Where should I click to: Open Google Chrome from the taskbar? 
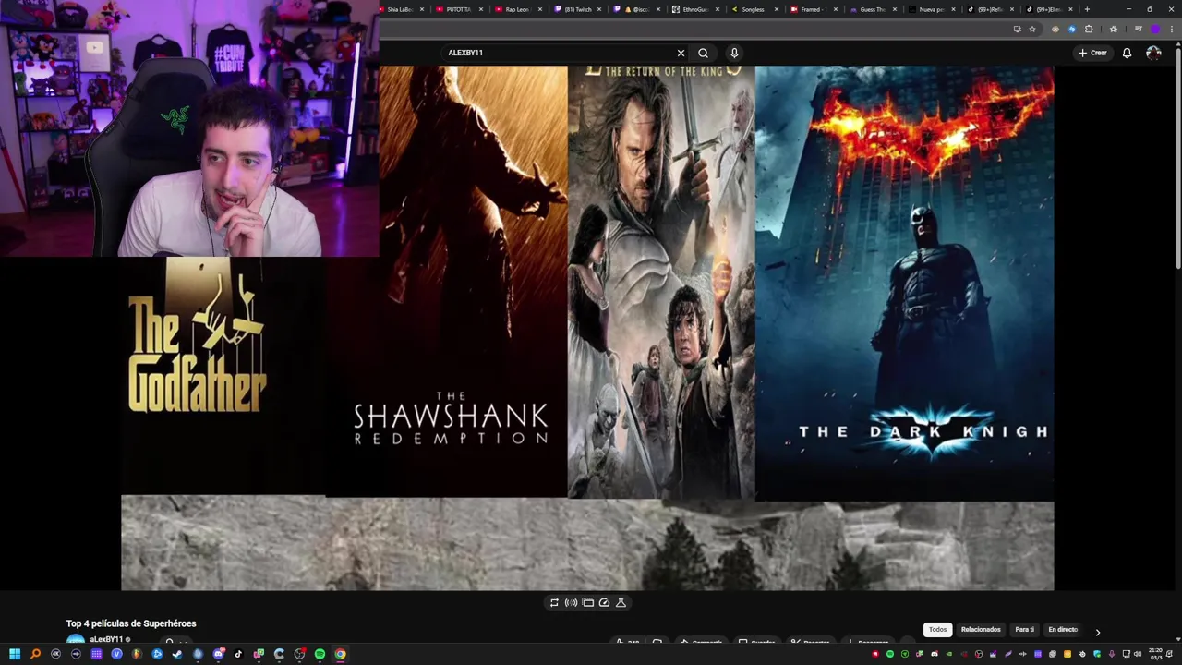340,654
